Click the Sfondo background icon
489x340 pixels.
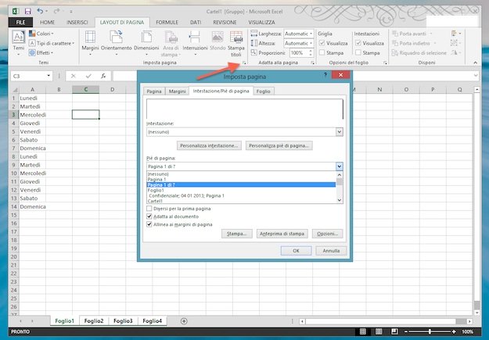click(218, 37)
